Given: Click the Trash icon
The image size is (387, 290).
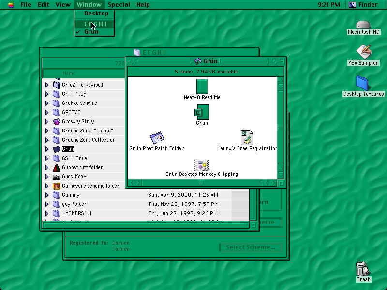Looking at the screenshot, I should point(362,269).
